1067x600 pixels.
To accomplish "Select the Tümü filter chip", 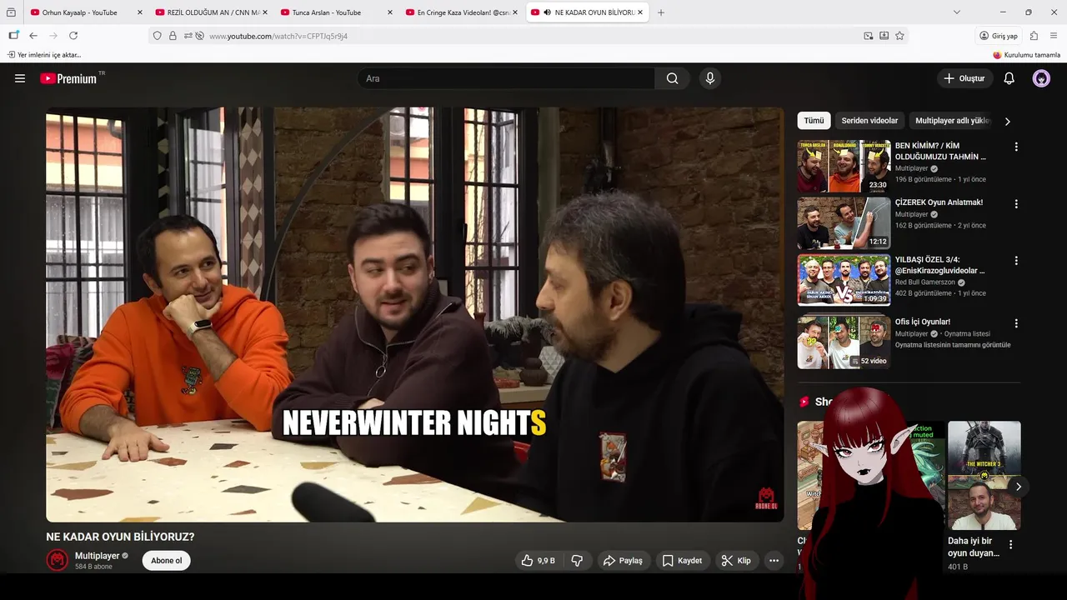I will point(814,121).
